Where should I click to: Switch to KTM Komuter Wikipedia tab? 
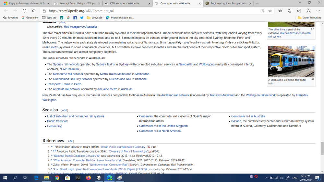tap(127, 3)
